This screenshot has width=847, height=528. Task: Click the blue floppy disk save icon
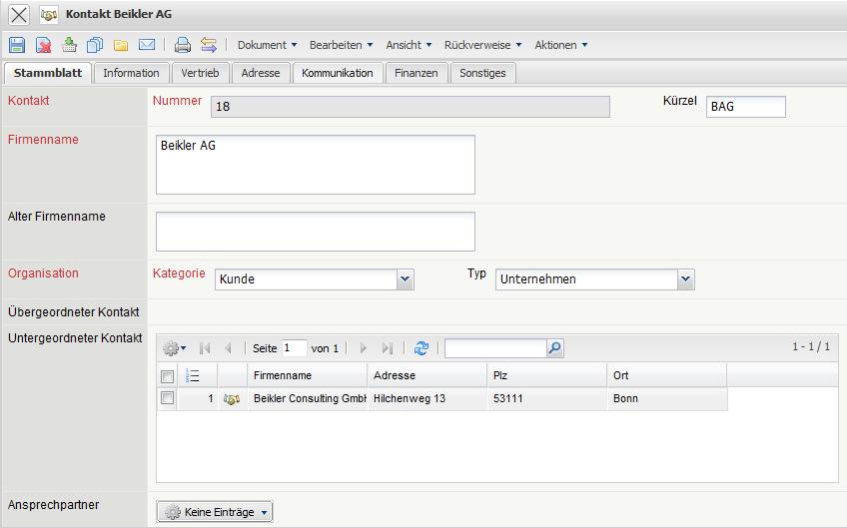click(x=17, y=45)
